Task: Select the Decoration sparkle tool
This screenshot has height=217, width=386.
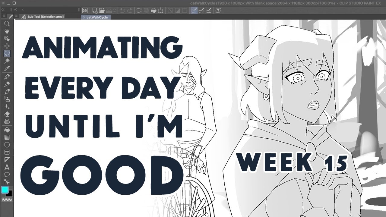Action: 7,107
